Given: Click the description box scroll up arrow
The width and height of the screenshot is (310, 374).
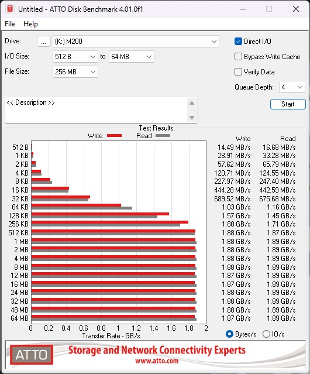Looking at the screenshot, I should tap(192, 103).
